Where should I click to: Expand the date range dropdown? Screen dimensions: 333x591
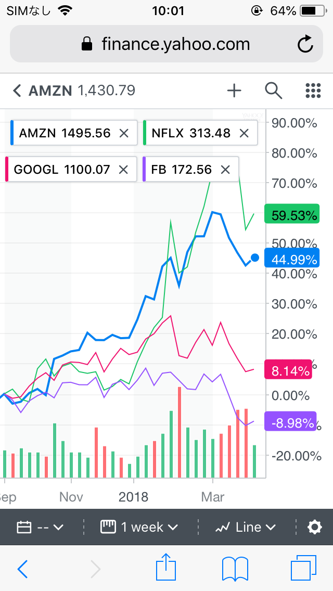pyautogui.click(x=40, y=527)
